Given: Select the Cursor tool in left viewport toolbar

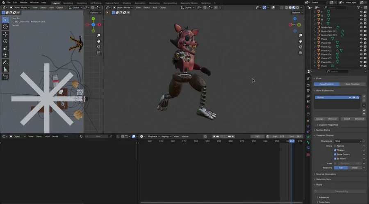Looking at the screenshot, I should (x=5, y=27).
